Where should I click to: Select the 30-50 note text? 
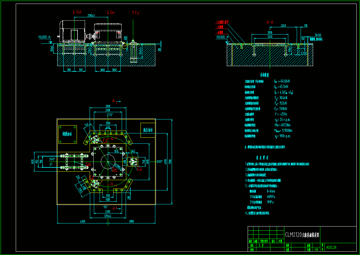point(318,35)
